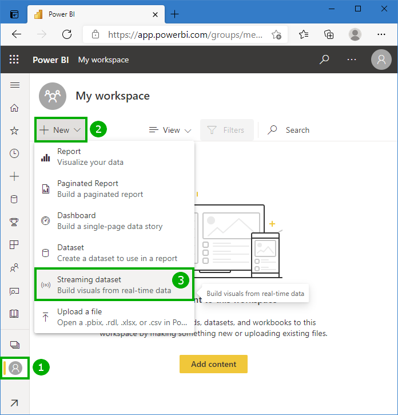The height and width of the screenshot is (415, 398).
Task: Select Paginated Report menu item
Action: click(x=114, y=189)
